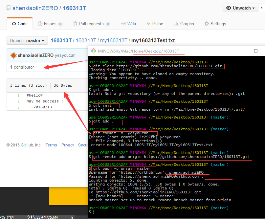Viewport: 265px width, 219px height.
Task: Open the Pulse tab
Action: coord(155,24)
